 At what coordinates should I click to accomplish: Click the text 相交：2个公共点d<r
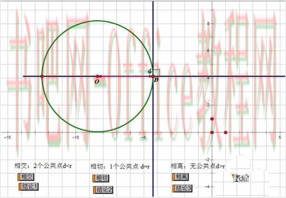[x=43, y=166]
